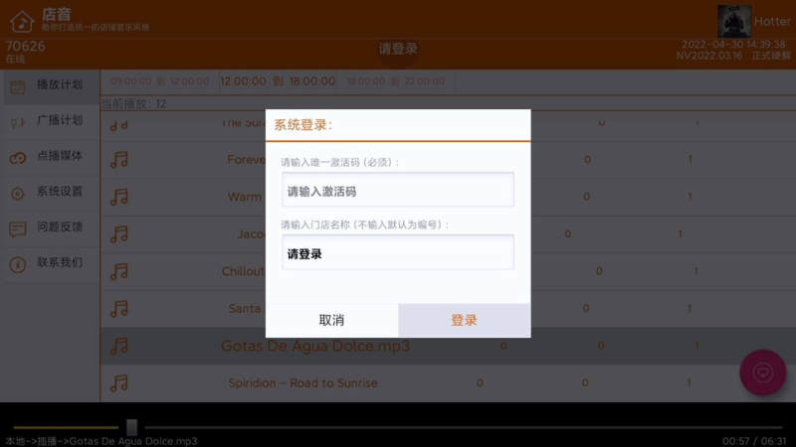Click the activation code input field
Screen dimensions: 796x447
(x=397, y=191)
